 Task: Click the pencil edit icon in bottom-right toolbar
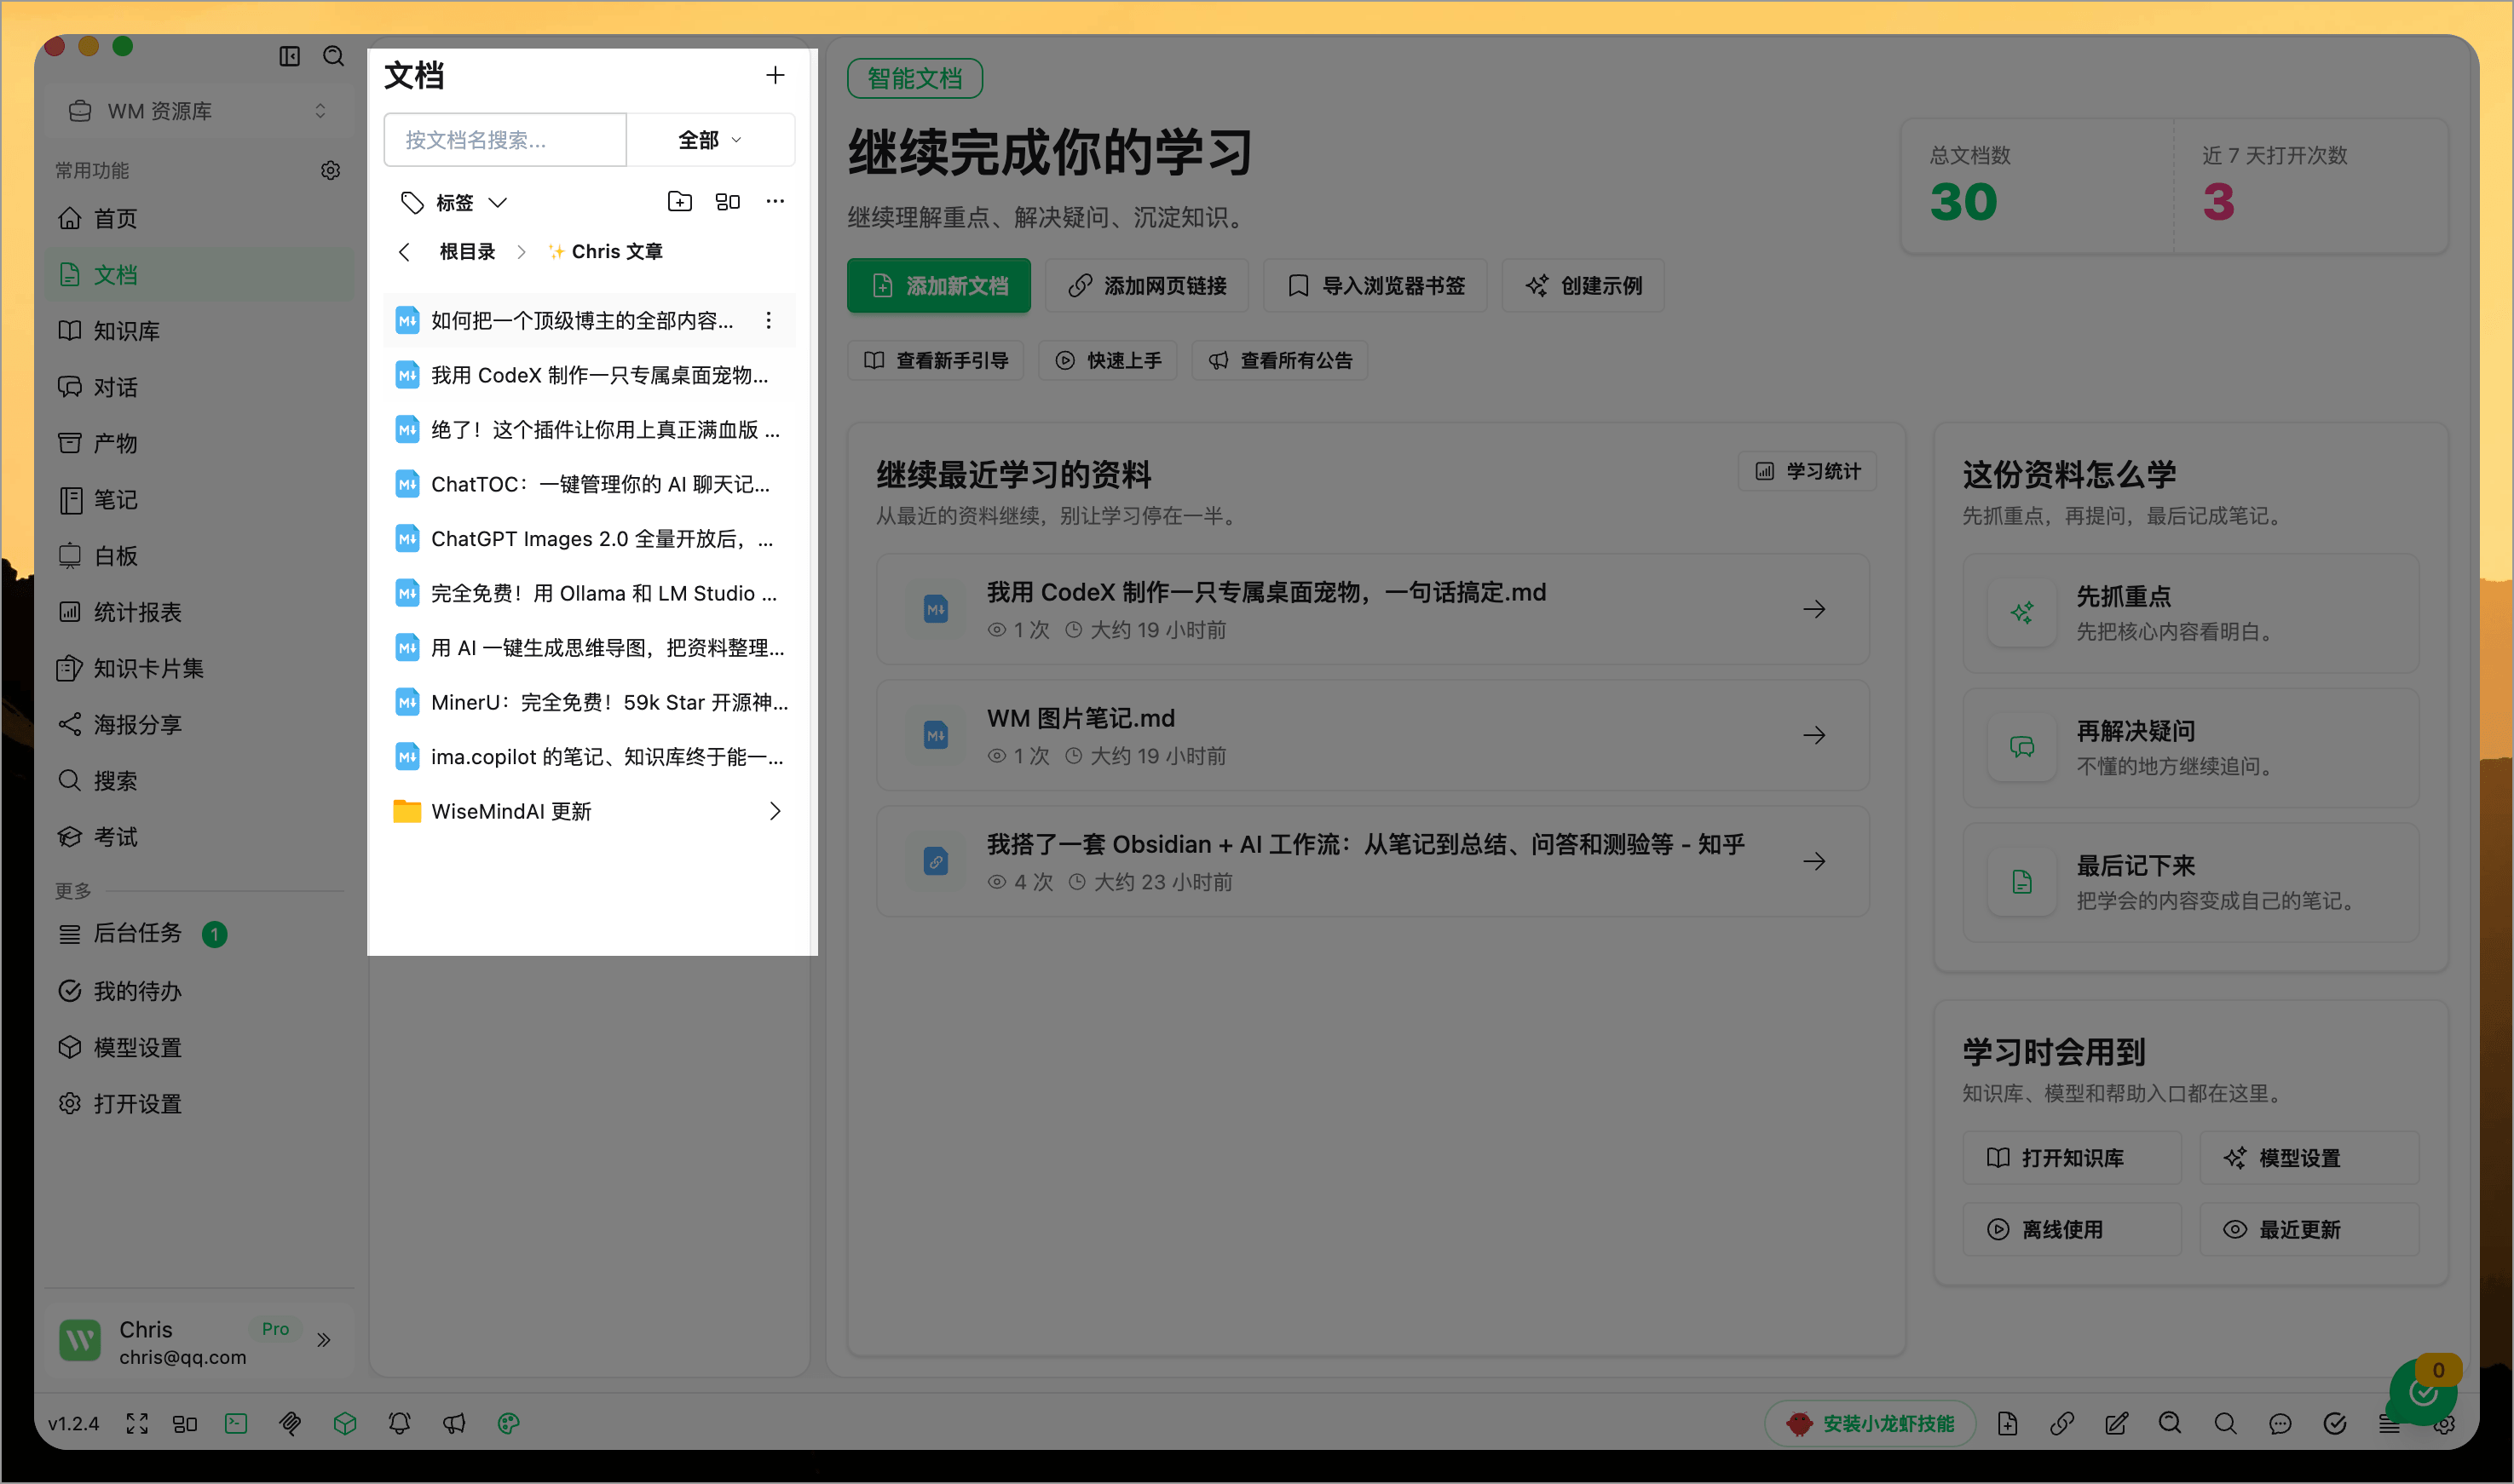coord(2116,1423)
